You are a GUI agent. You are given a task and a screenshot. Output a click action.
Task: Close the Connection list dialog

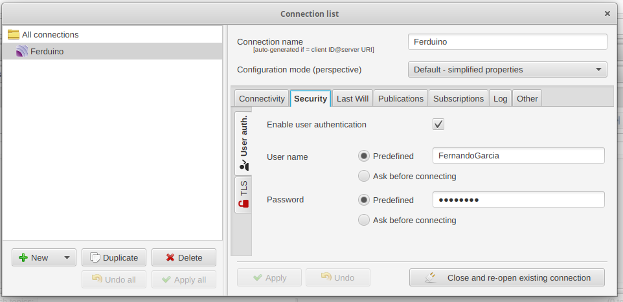tap(607, 14)
